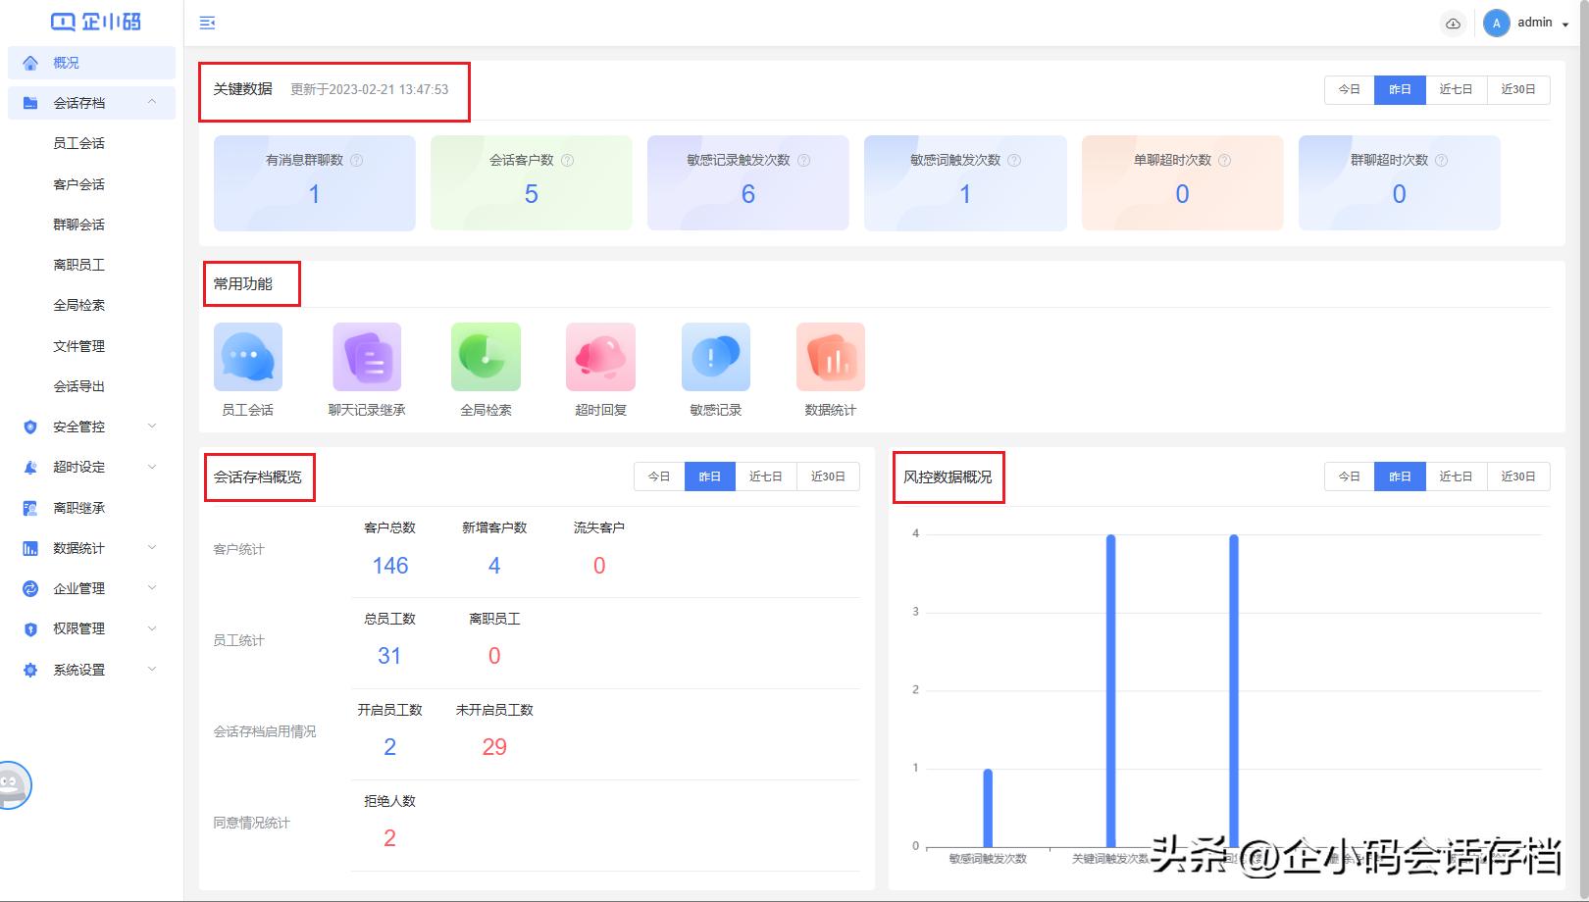Launch 全局检索 from the common functions

[x=485, y=356]
